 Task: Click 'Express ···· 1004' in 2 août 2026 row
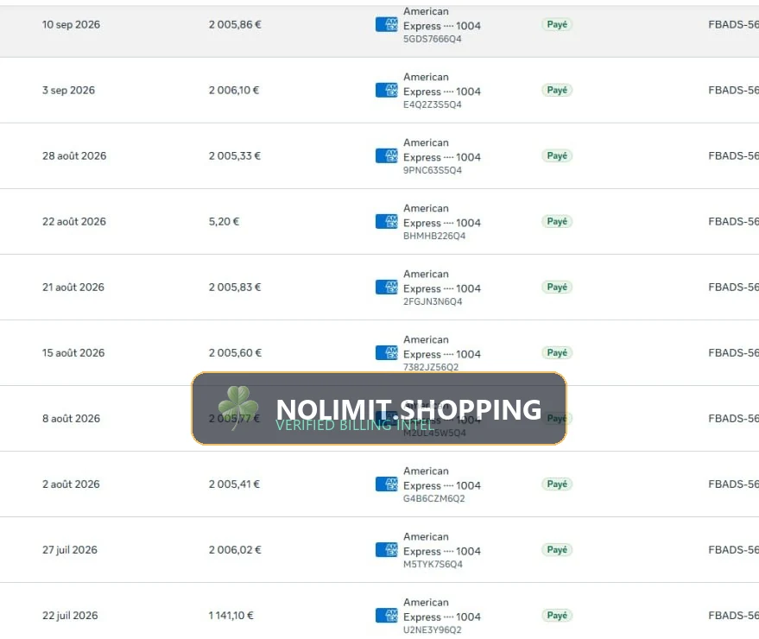(x=442, y=485)
